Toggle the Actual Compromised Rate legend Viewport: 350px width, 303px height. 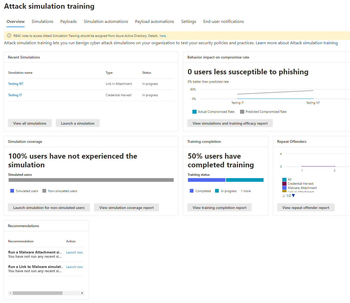(x=213, y=111)
